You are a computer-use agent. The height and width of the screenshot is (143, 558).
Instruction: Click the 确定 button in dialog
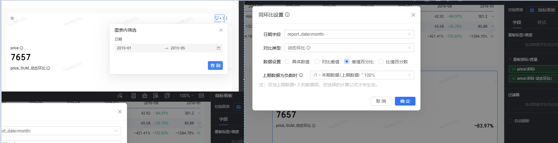[405, 101]
